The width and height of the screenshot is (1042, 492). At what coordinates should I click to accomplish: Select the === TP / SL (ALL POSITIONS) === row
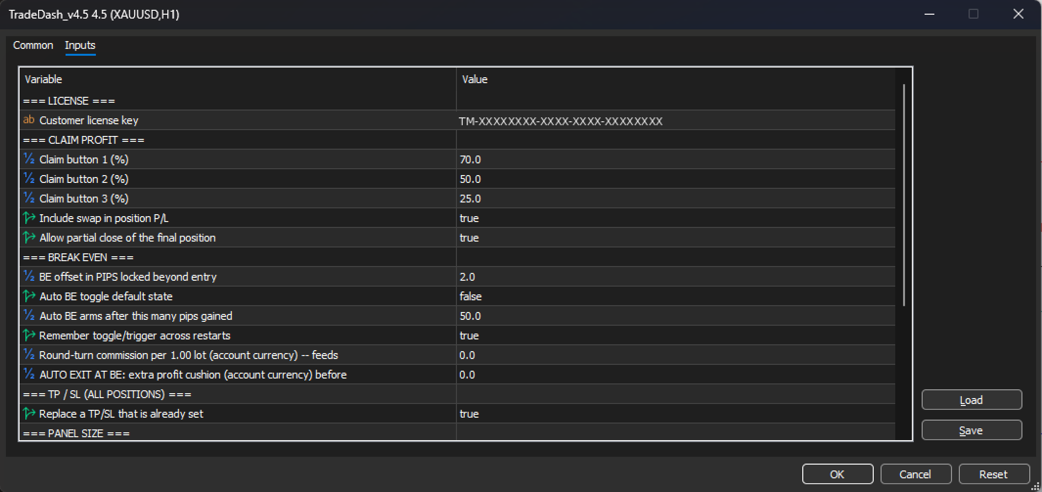point(457,394)
